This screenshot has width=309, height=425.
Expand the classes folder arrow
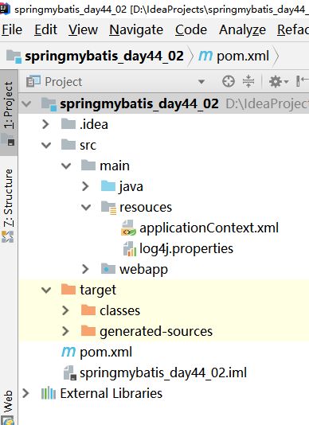65,310
